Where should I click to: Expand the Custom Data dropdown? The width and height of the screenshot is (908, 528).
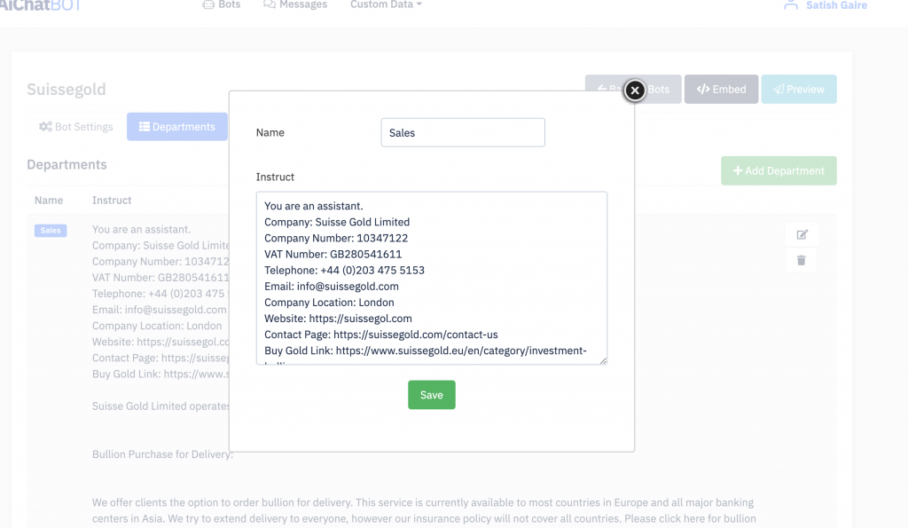click(386, 4)
